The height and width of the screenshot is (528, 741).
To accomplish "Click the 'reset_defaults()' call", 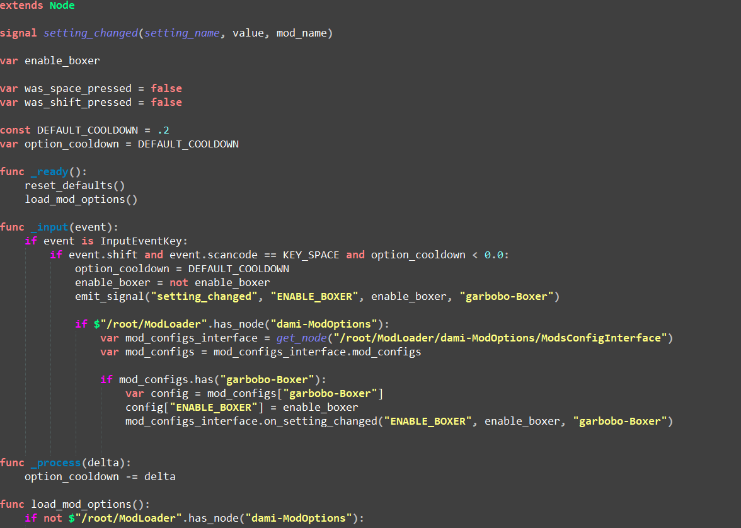I will click(x=74, y=186).
